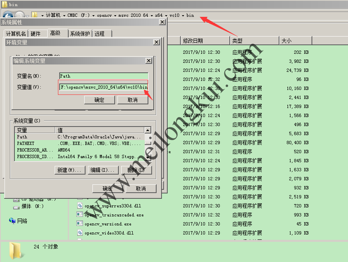Close the 编辑系统变量 dialog
The height and width of the screenshot is (262, 348).
click(149, 60)
